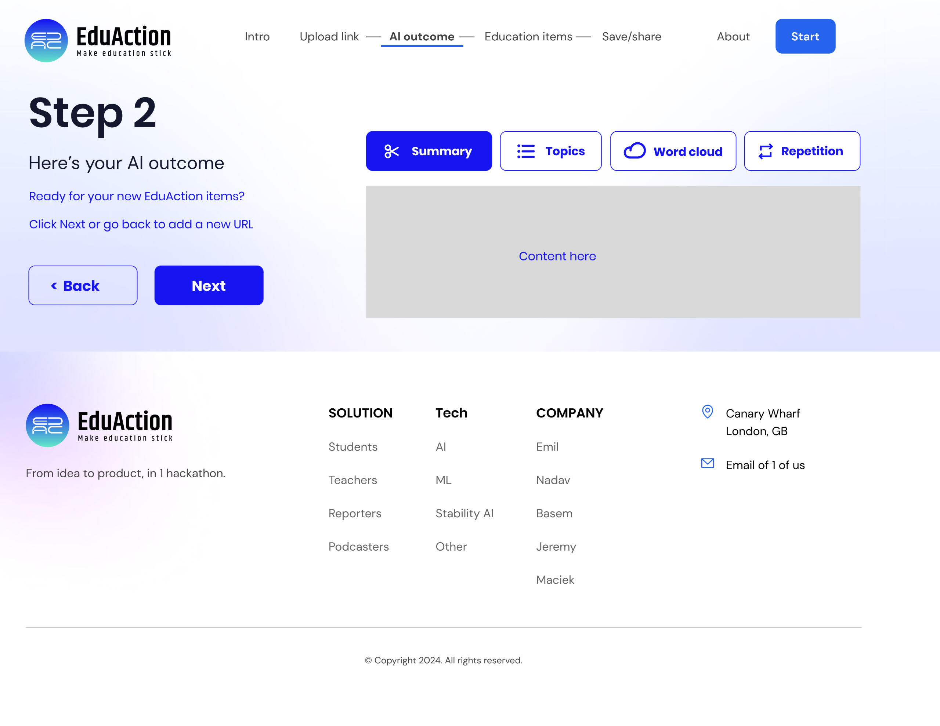Click the gray Content here area
Image resolution: width=940 pixels, height=726 pixels.
coord(612,252)
